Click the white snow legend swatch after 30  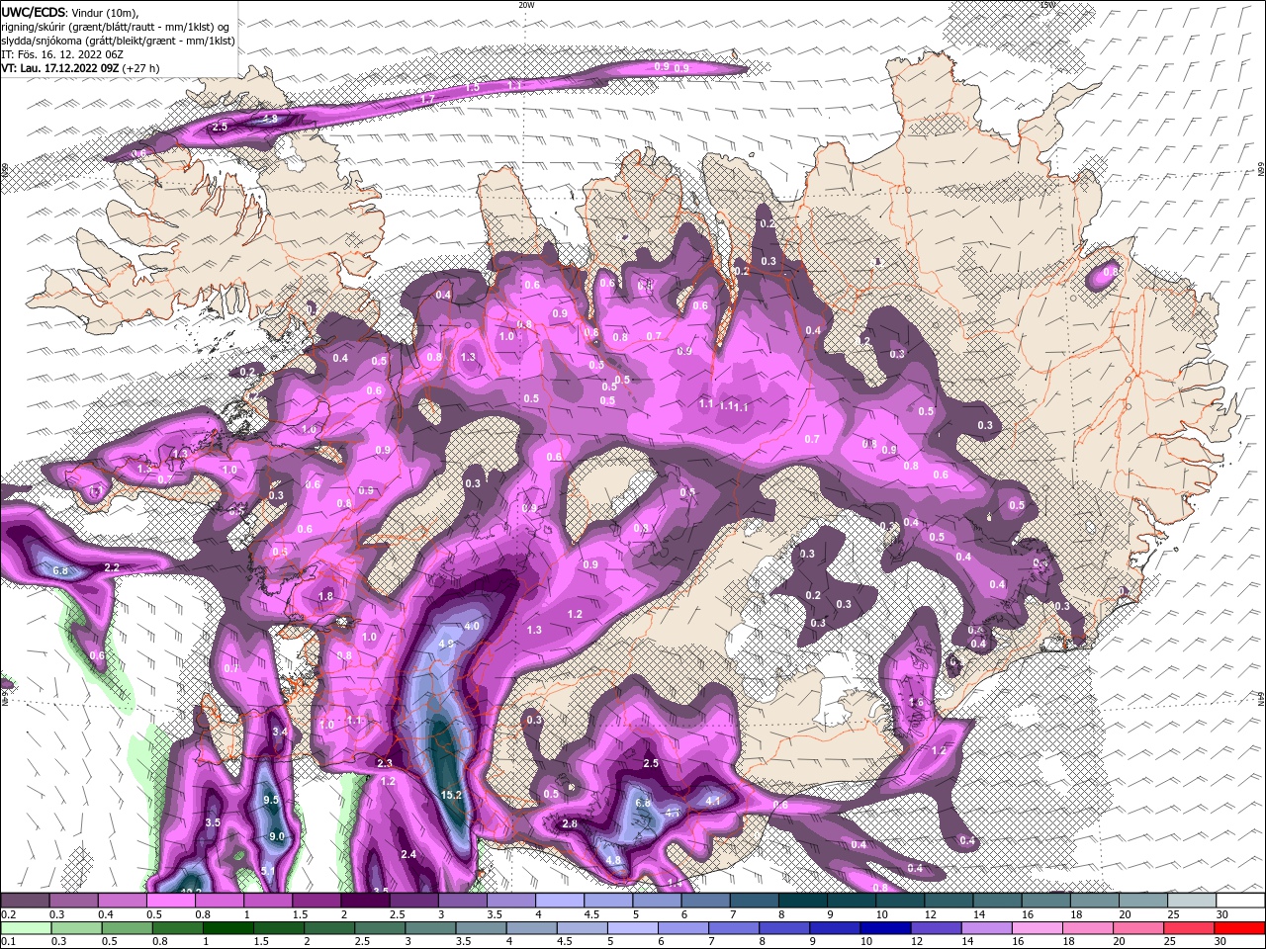pyautogui.click(x=1240, y=901)
